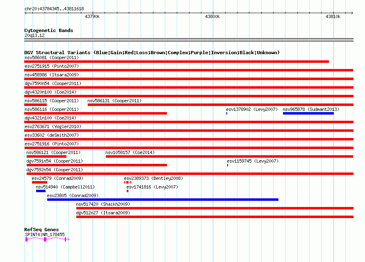Select the 20q13.12 cytogenetic band bar
The image size is (365, 262).
click(189, 40)
